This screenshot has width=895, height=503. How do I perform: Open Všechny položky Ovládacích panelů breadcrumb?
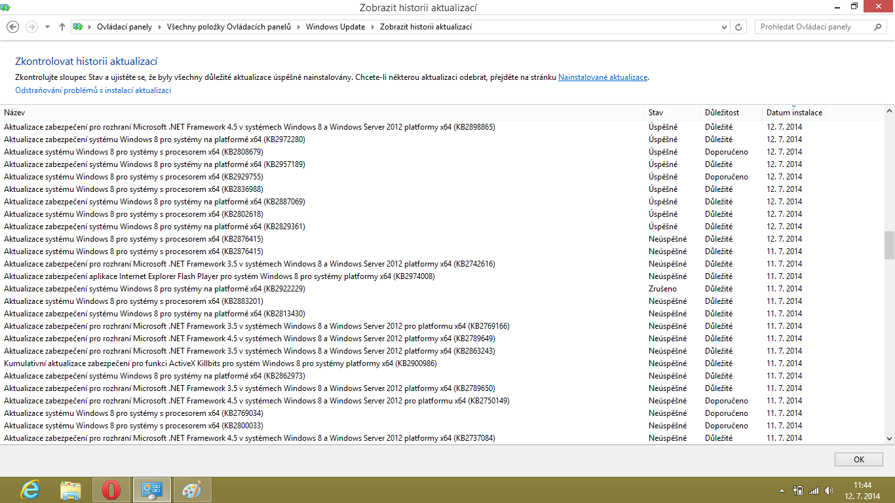[229, 28]
